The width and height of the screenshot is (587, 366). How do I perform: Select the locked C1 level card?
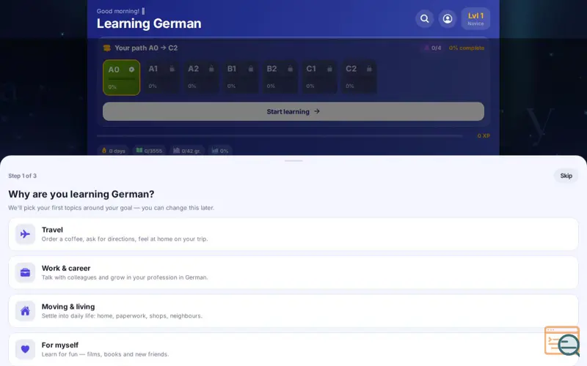(x=320, y=77)
